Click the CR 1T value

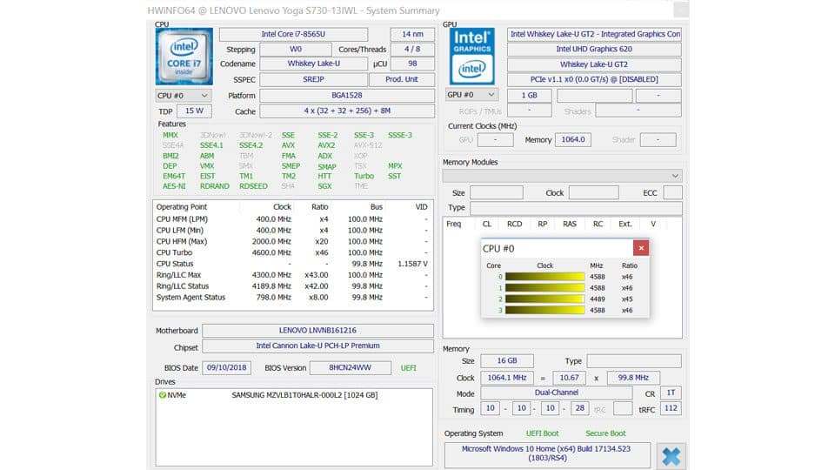[x=671, y=393]
